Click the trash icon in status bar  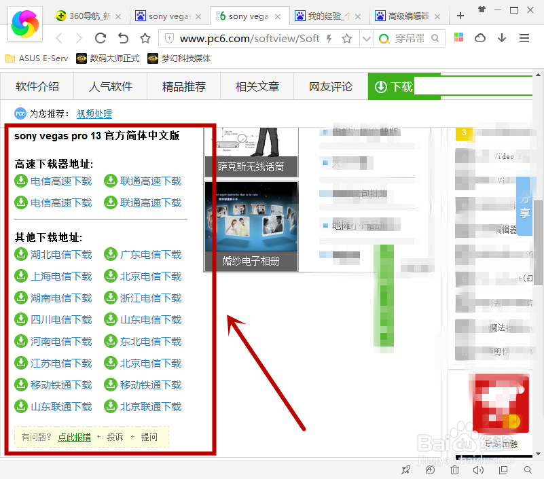pyautogui.click(x=454, y=470)
